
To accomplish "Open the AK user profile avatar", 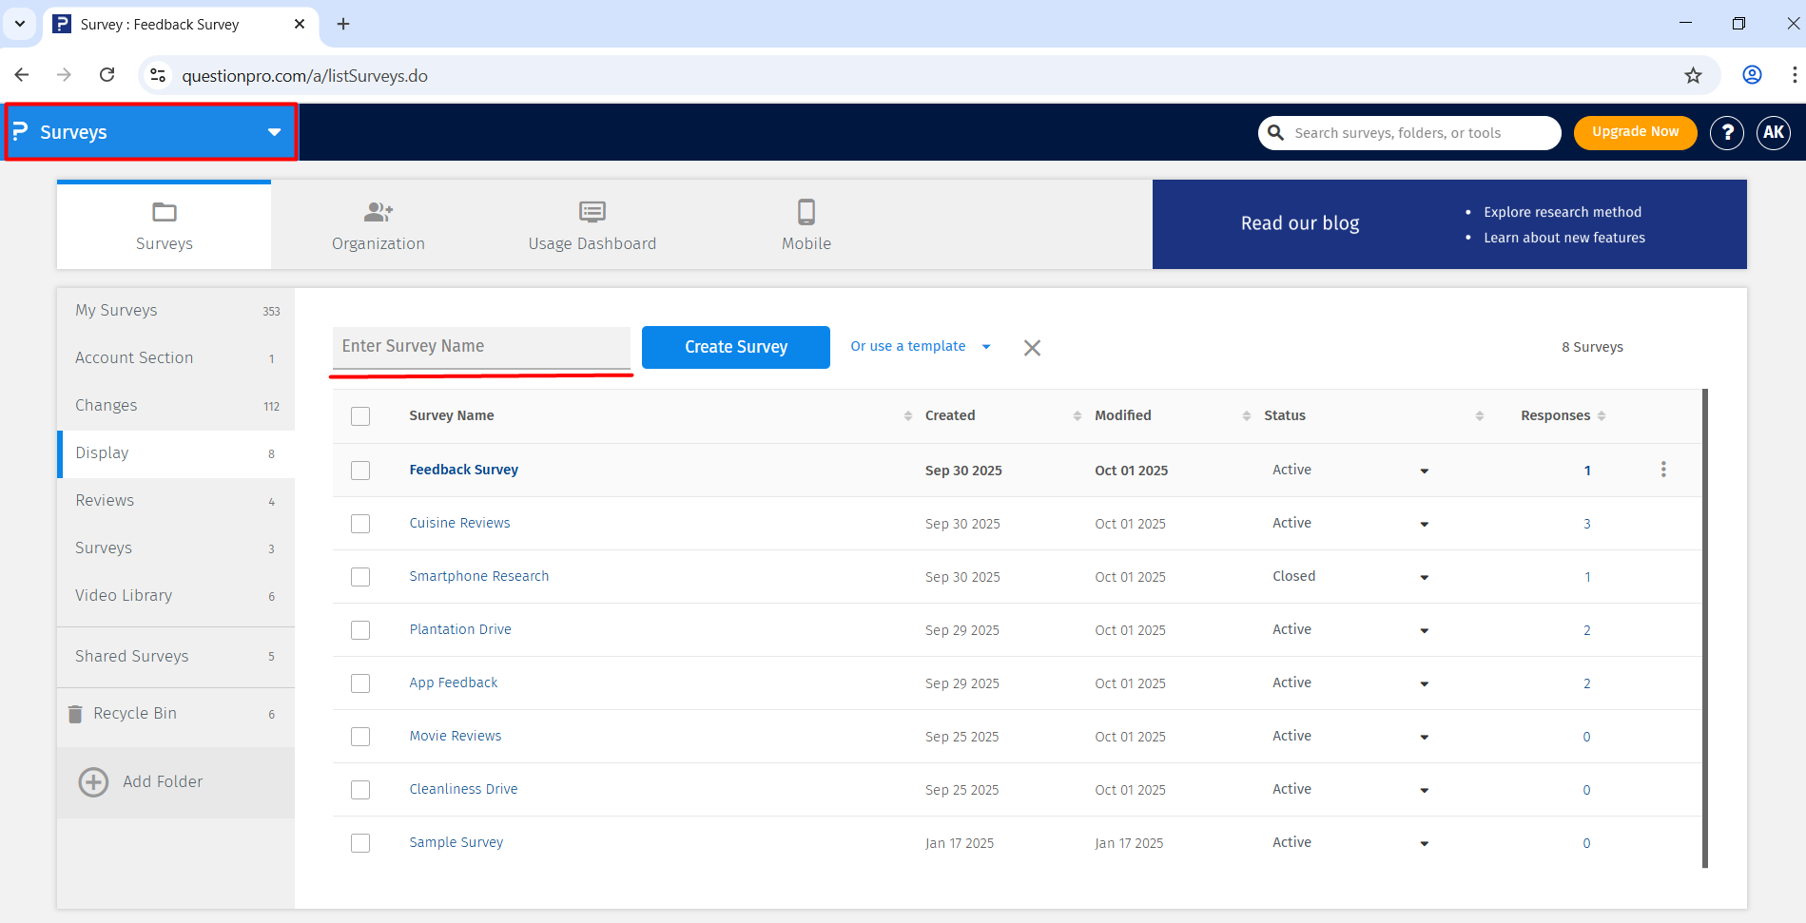I will coord(1773,133).
